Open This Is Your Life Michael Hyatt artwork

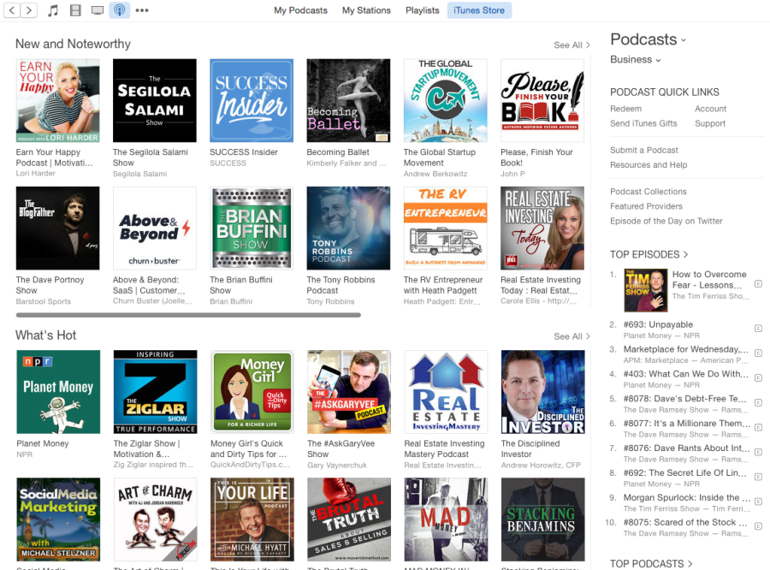[252, 520]
